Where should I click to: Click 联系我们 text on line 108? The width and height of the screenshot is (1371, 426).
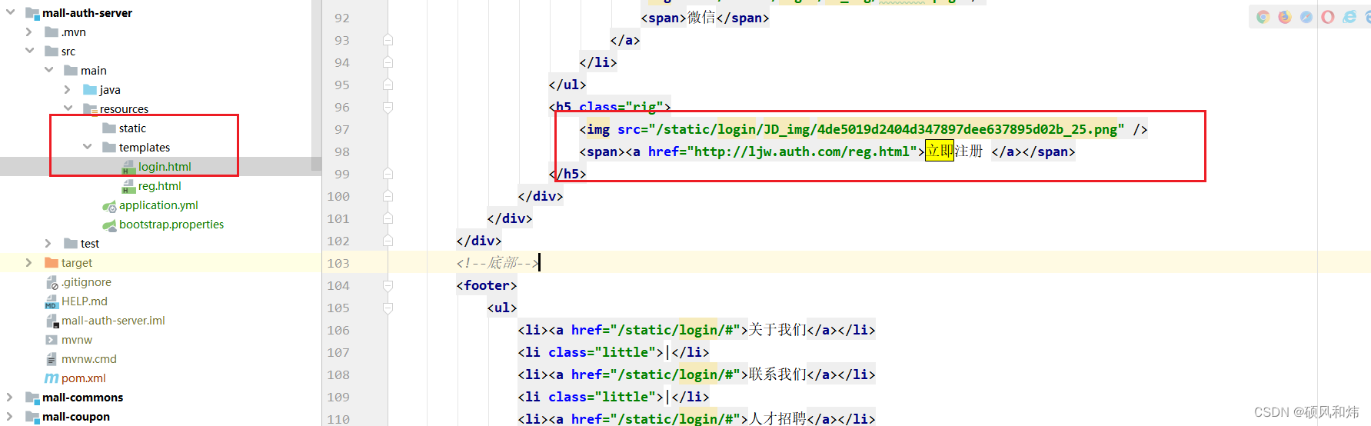(777, 374)
